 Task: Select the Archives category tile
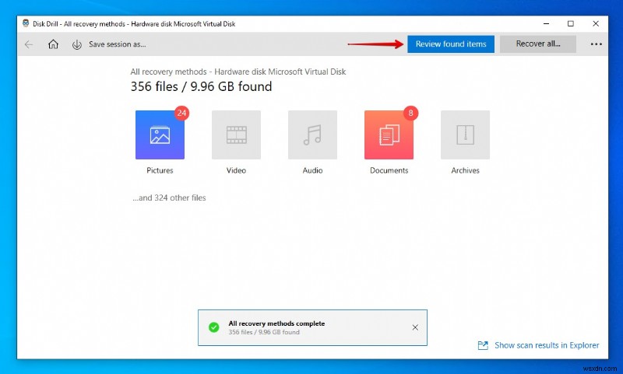(465, 135)
